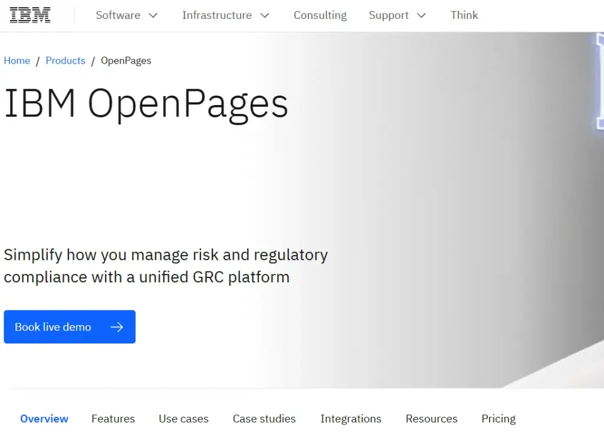
Task: Go to the Pricing tab
Action: [x=498, y=419]
